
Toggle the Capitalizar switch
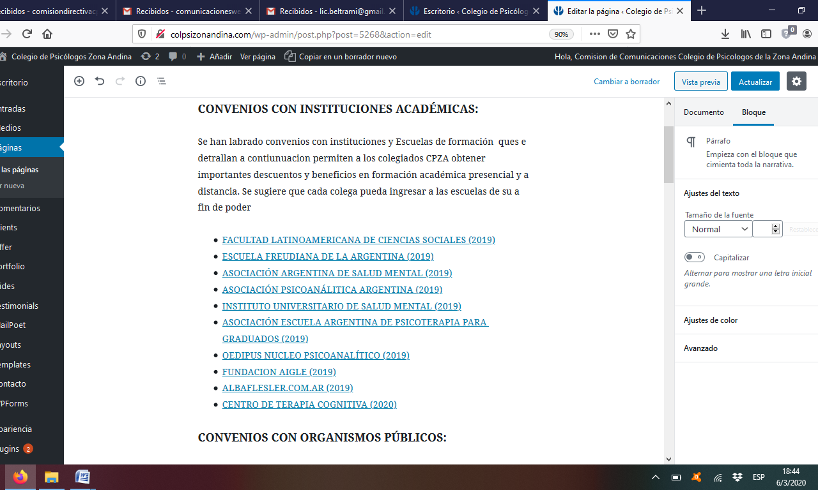click(695, 257)
